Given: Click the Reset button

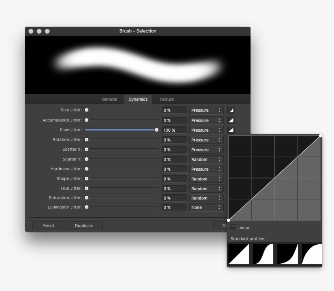Looking at the screenshot, I should tap(48, 226).
